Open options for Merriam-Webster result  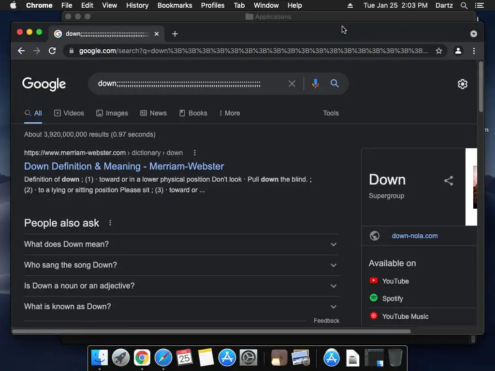[195, 153]
